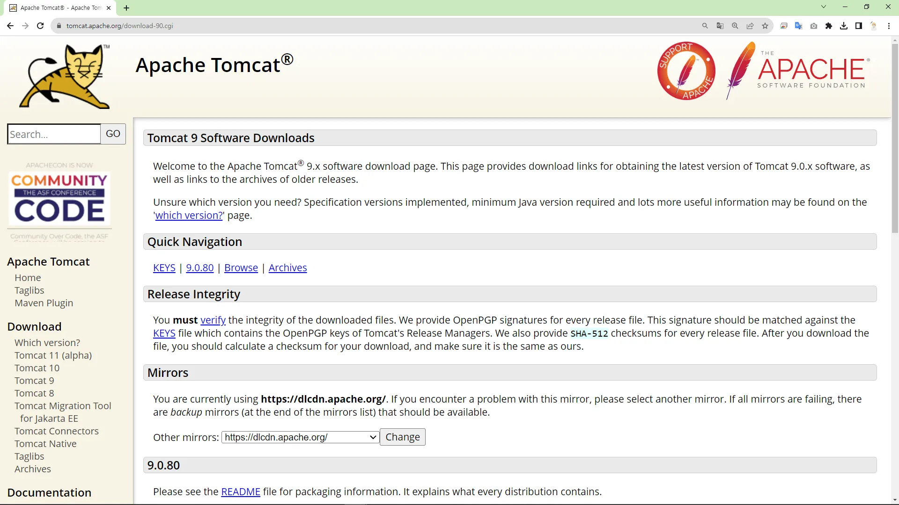899x505 pixels.
Task: Click the KEYS quick navigation link
Action: point(164,268)
